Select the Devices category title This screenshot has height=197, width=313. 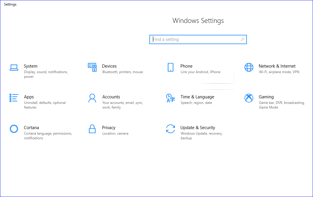tap(109, 66)
